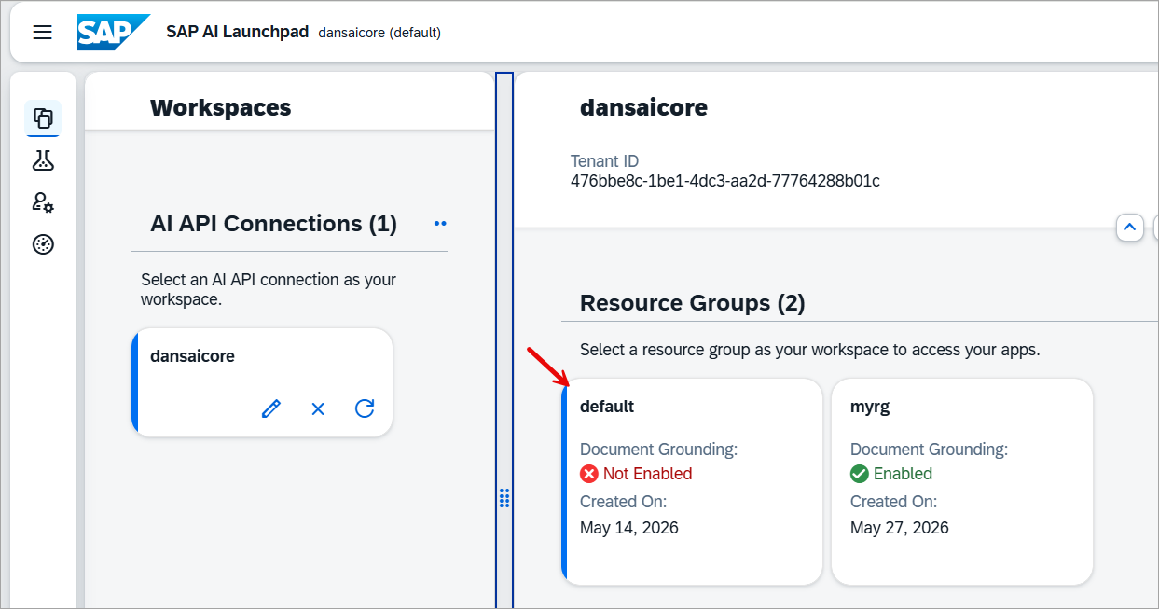Screen dimensions: 1159x609
Task: Click the vertical panel splitter grip
Action: (x=504, y=498)
